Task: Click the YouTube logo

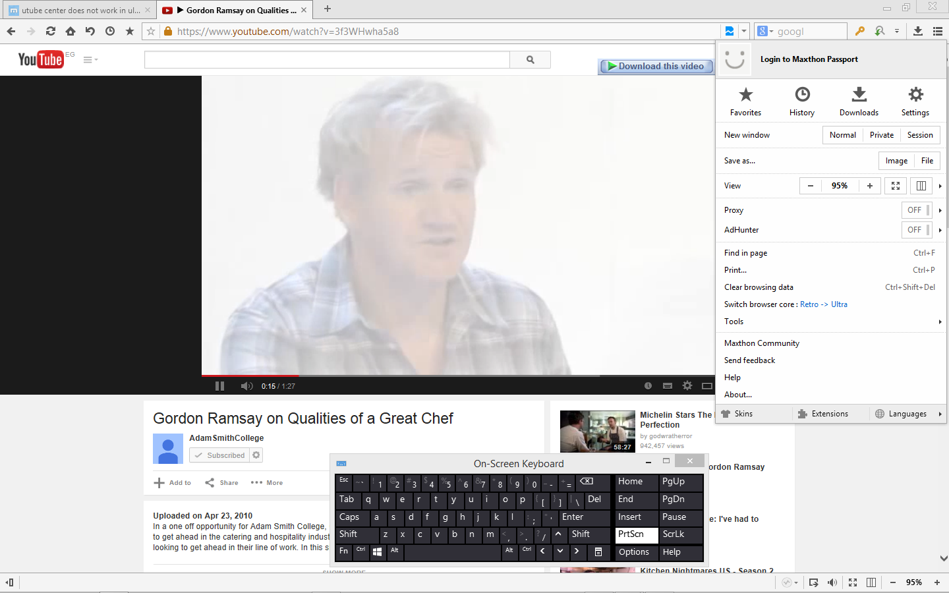Action: click(41, 59)
